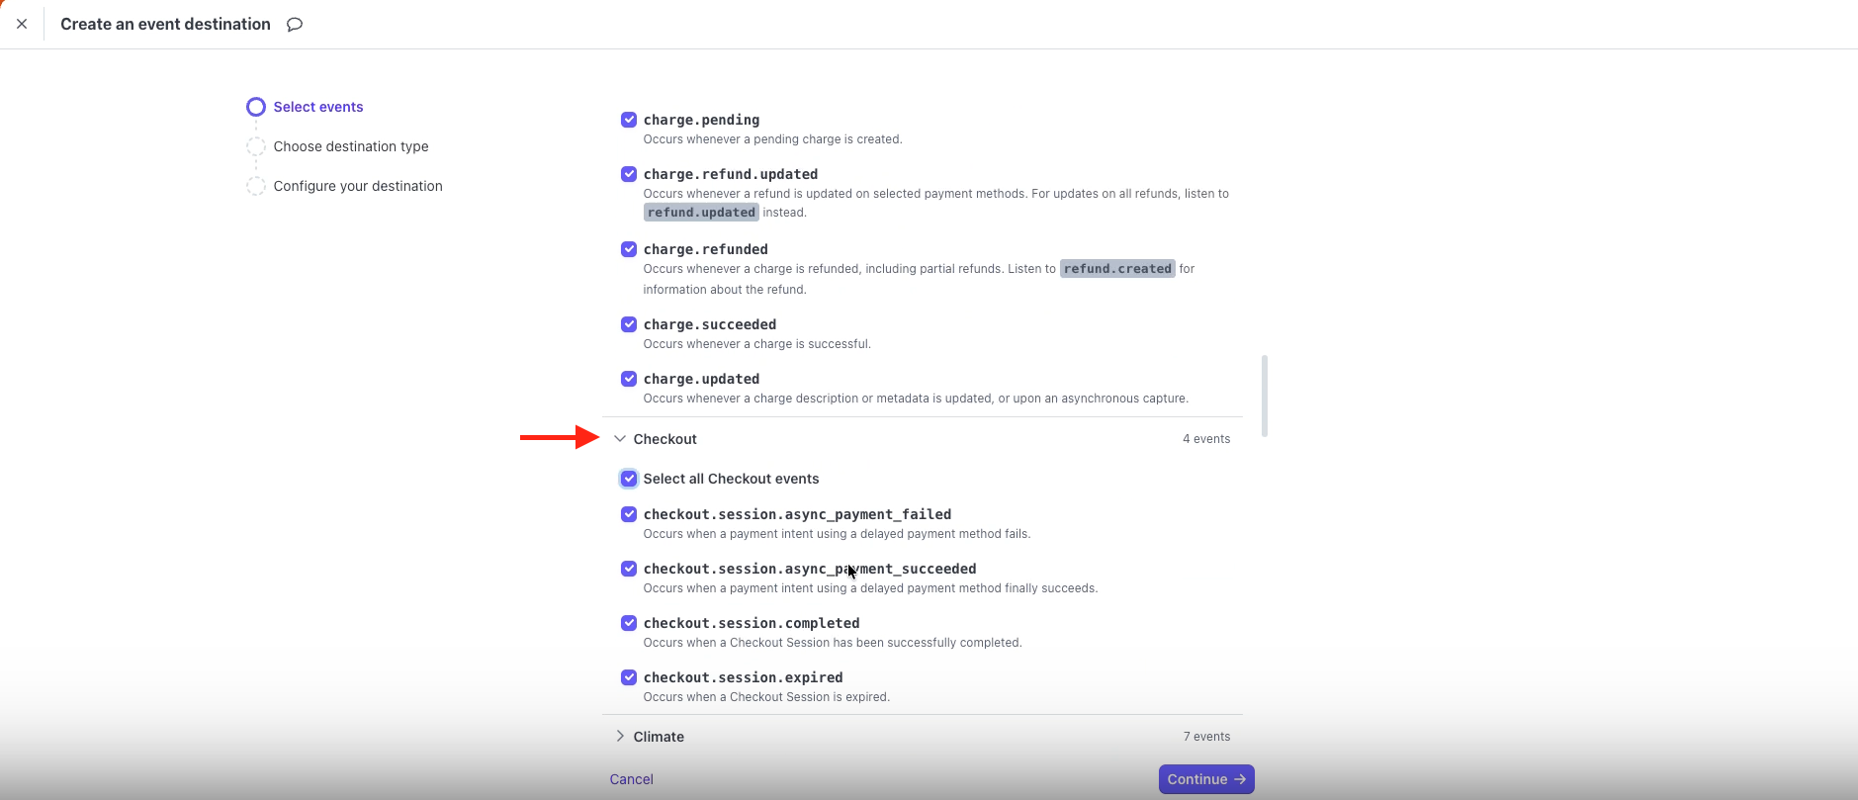Uncheck charge.refund.updated event checkbox
This screenshot has height=800, width=1858.
point(629,174)
